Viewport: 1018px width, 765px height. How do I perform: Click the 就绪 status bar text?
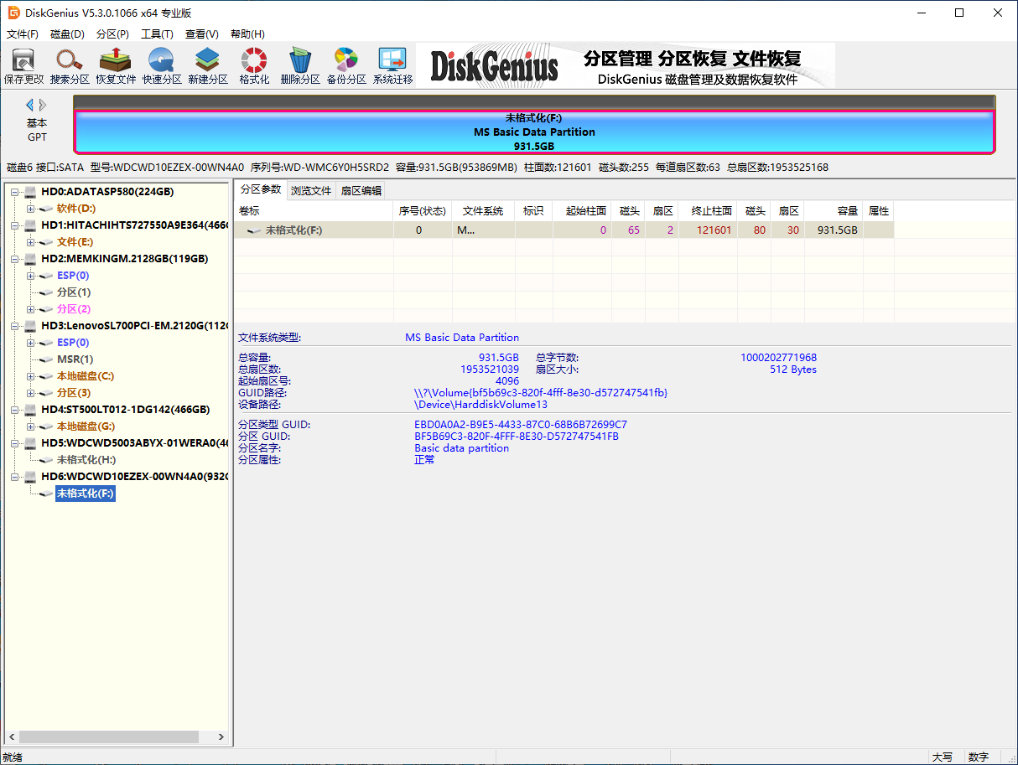(13, 757)
